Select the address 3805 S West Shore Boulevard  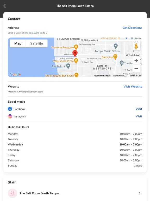point(28,33)
